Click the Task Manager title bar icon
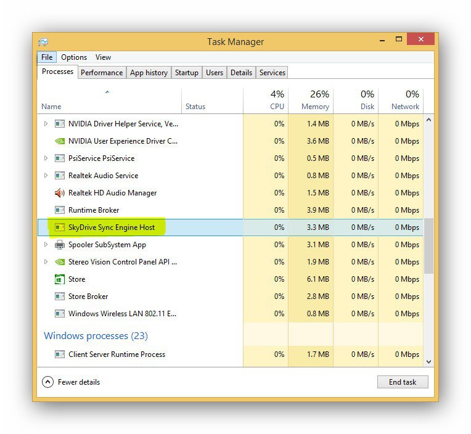The width and height of the screenshot is (471, 434). (43, 42)
